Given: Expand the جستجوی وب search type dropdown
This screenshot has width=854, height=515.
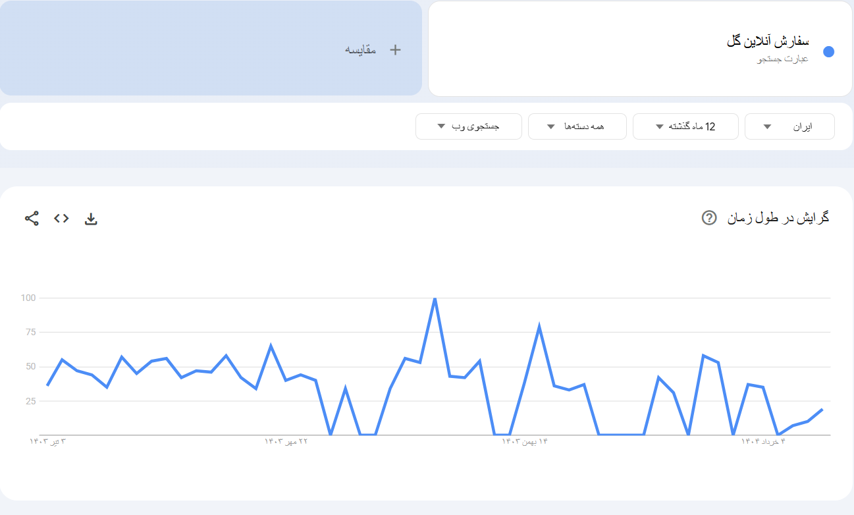Looking at the screenshot, I should pyautogui.click(x=468, y=126).
